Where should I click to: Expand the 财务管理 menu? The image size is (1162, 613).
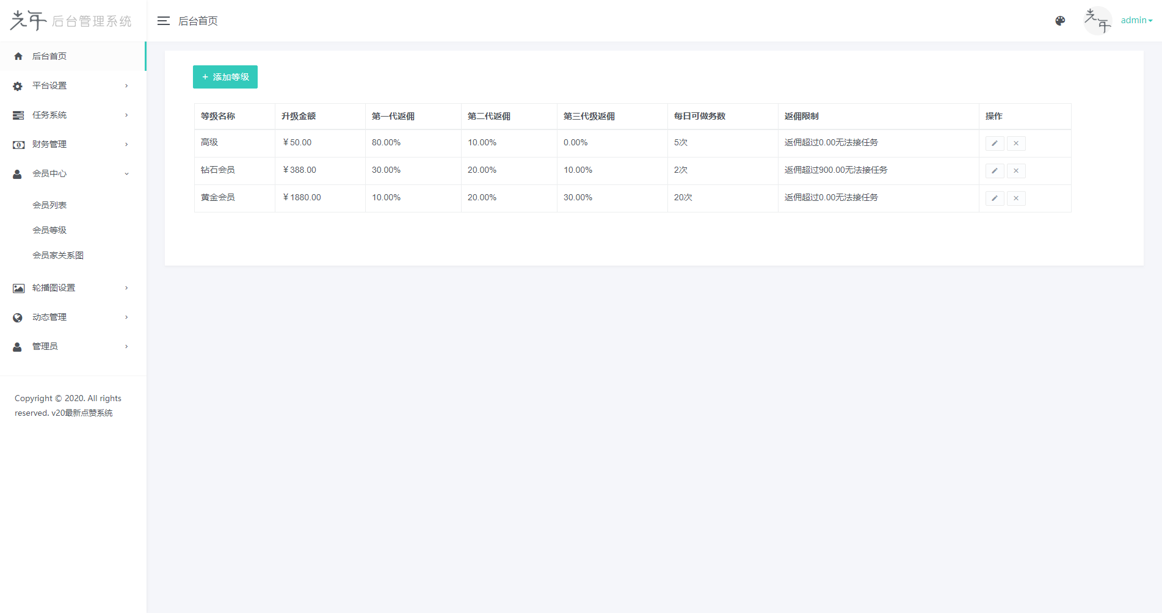tap(72, 144)
